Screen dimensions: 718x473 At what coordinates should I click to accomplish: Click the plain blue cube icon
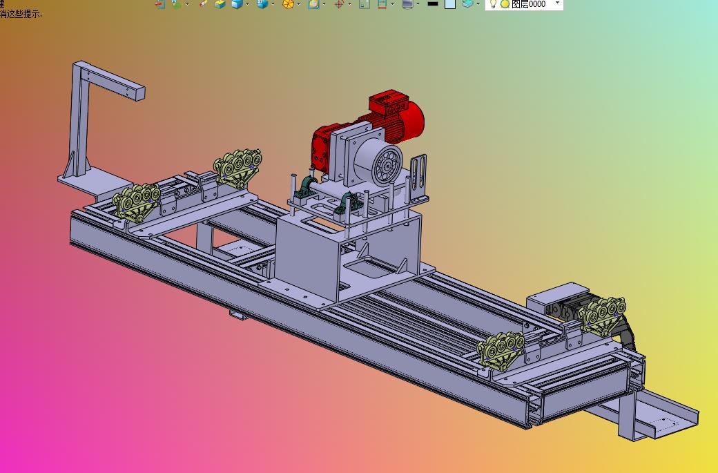[237, 3]
